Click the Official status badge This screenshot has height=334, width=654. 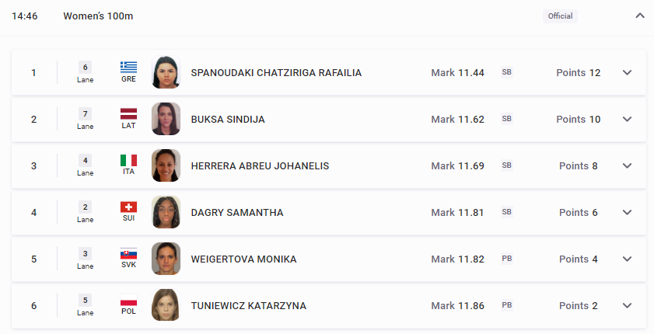(x=560, y=16)
